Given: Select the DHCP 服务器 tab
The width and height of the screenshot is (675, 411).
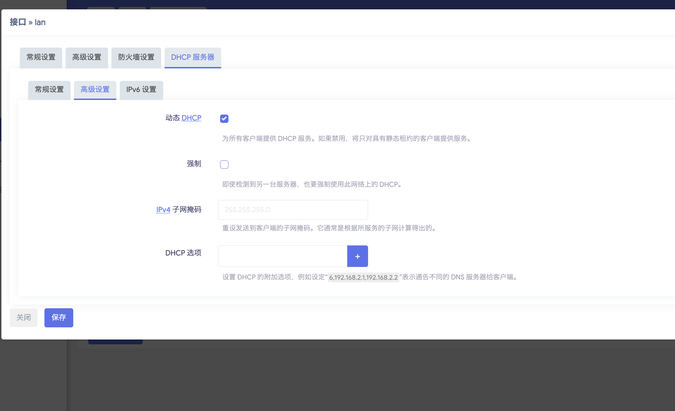Looking at the screenshot, I should point(193,57).
